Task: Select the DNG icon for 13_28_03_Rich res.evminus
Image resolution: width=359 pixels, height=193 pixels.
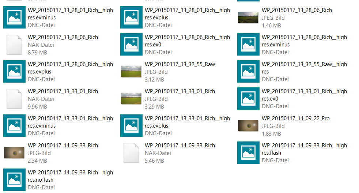Action: click(x=14, y=18)
